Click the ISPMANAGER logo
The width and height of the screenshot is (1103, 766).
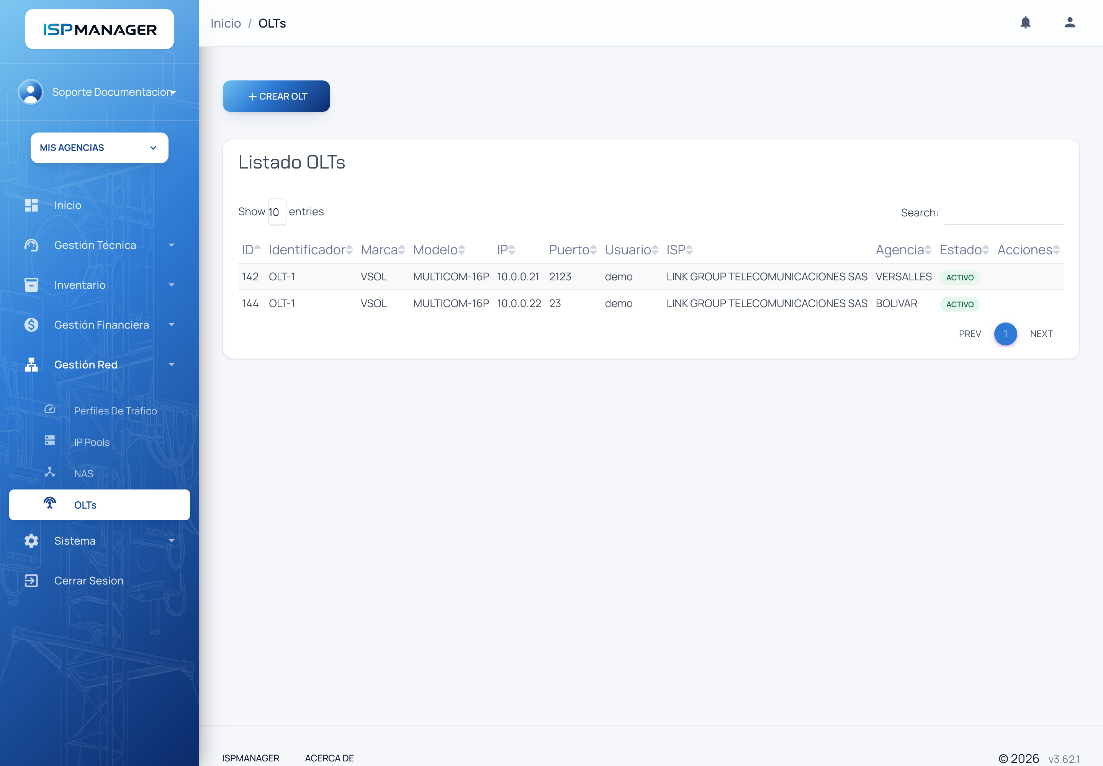click(99, 29)
